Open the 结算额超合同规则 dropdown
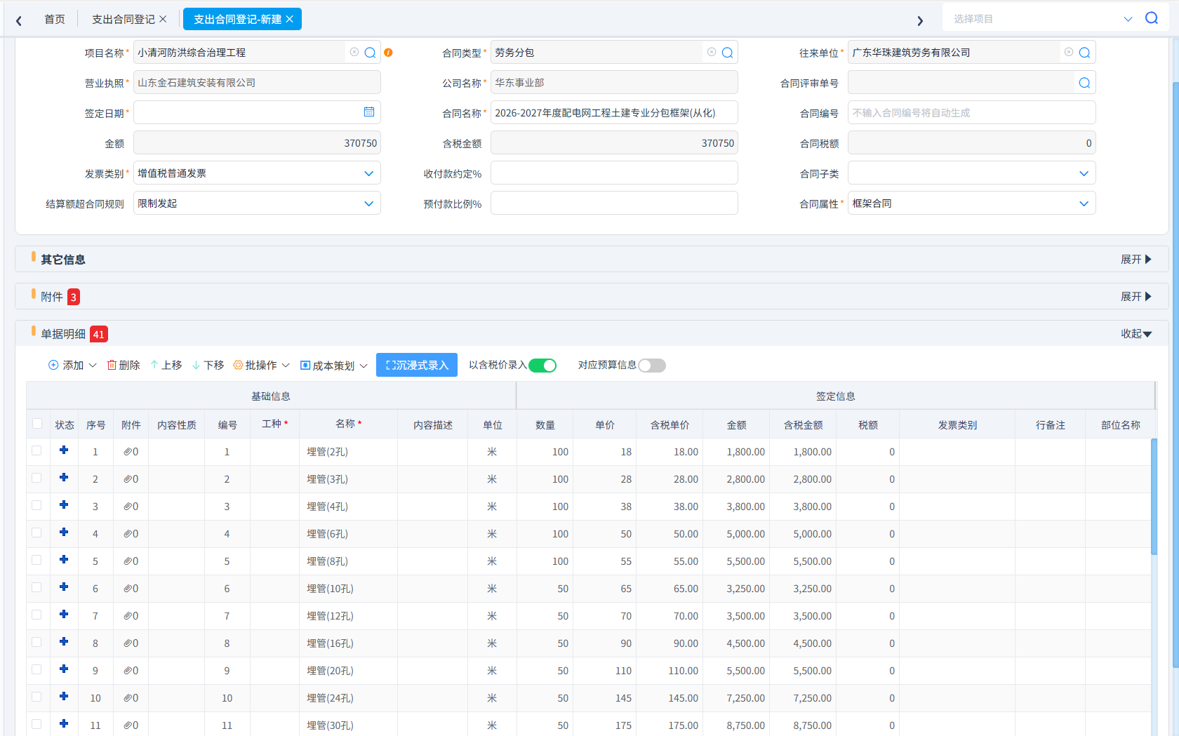 (257, 203)
